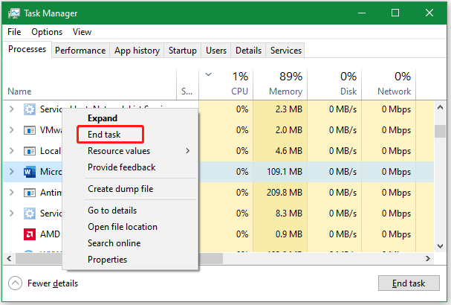The width and height of the screenshot is (451, 305).
Task: Expand the VMware process group
Action: pos(11,130)
